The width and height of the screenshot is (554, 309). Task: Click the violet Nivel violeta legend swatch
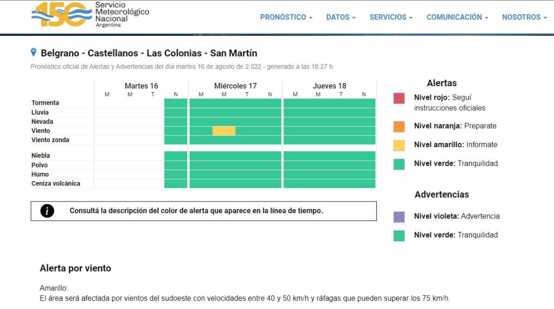coord(399,217)
